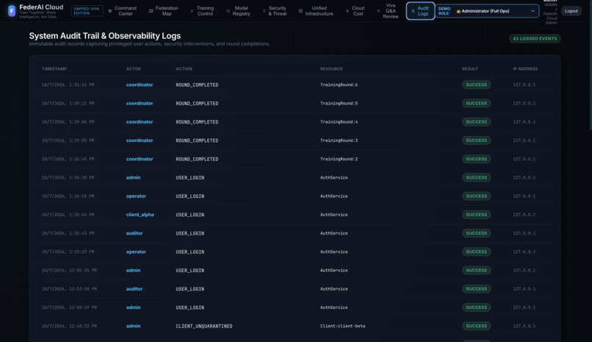Click the 12:55:25 PM timestamp
The width and height of the screenshot is (592, 342).
(x=69, y=270)
